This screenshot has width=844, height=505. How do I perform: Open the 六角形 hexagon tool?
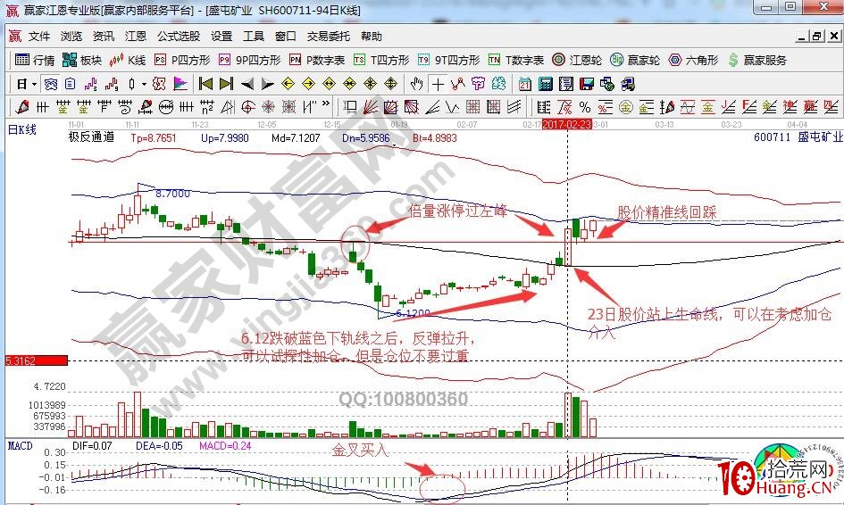pyautogui.click(x=693, y=60)
